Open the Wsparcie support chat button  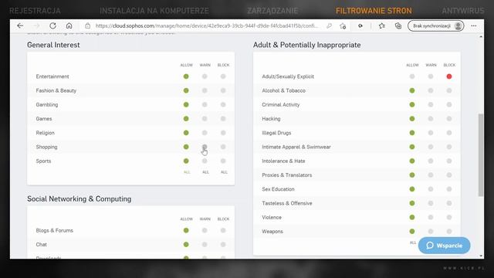445,246
